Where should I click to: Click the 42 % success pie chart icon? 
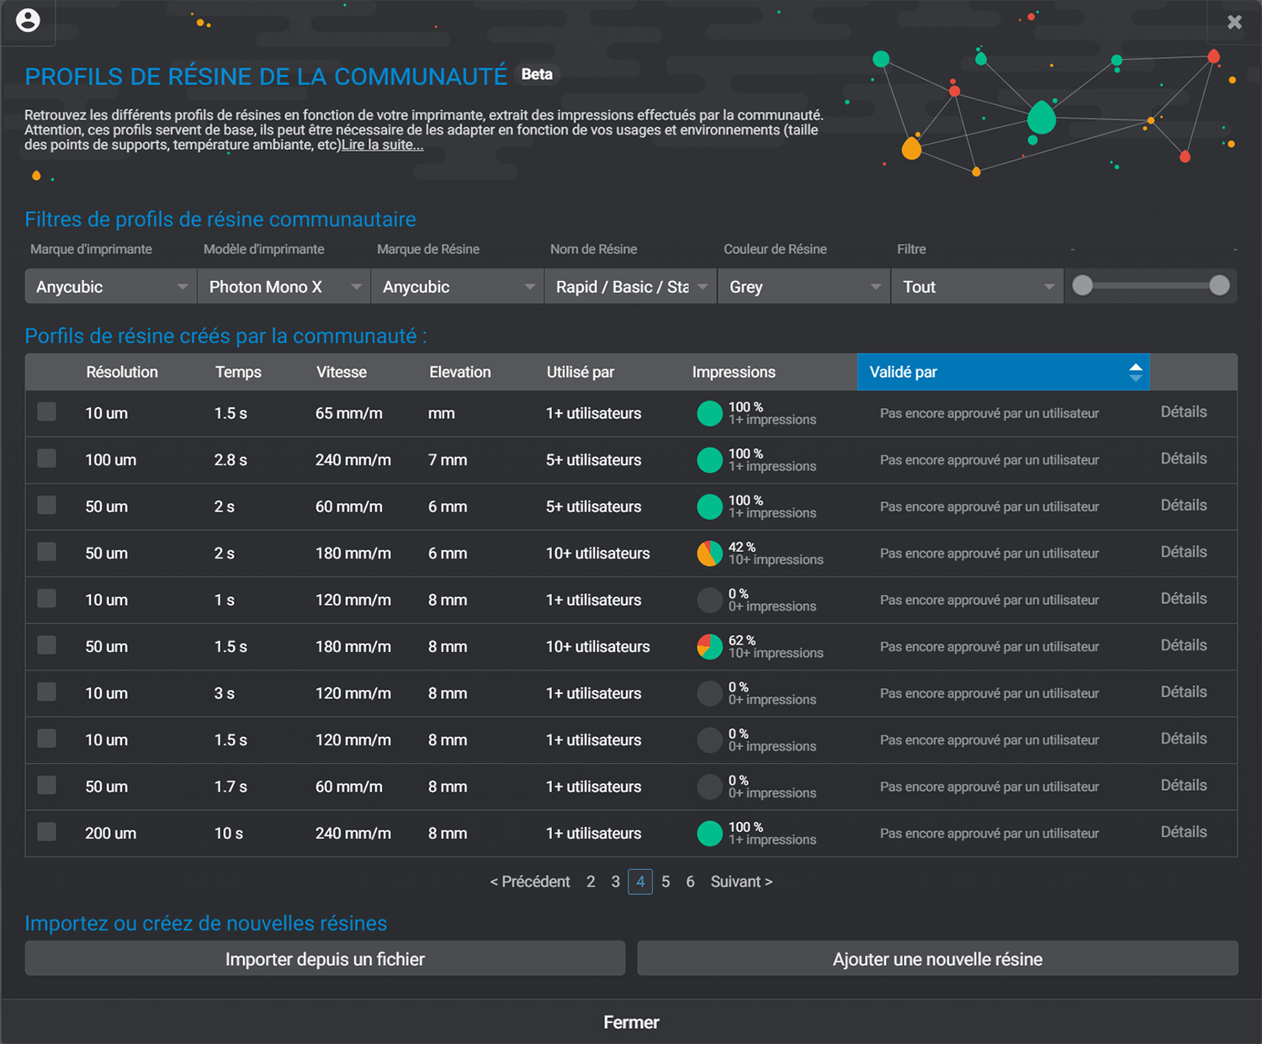[x=710, y=554]
